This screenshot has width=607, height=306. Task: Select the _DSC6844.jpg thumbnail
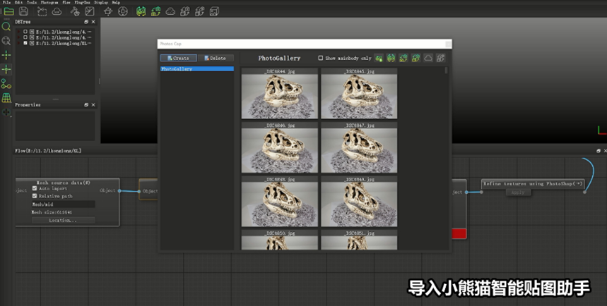pyautogui.click(x=280, y=94)
